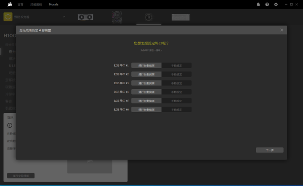Click the info circle icon in 資訊 panel
303x186 pixels.
pos(10,125)
